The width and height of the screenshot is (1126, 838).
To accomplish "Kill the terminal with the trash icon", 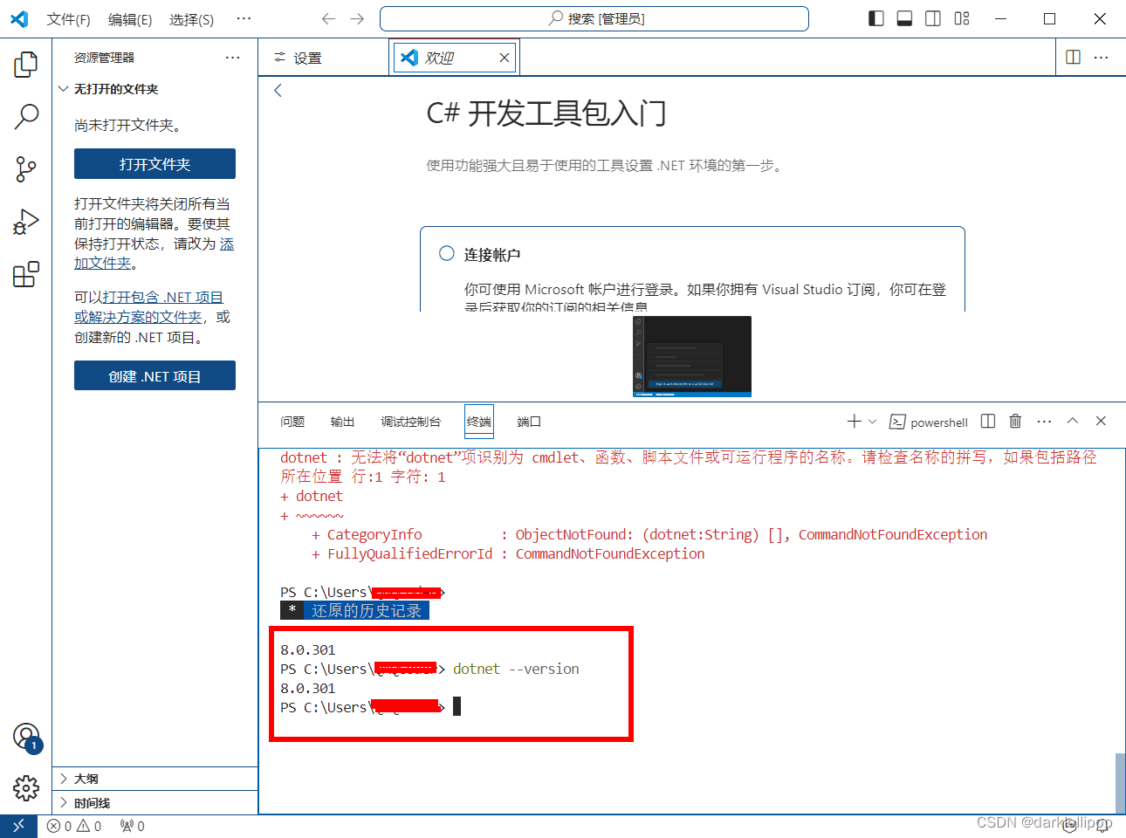I will pos(1014,422).
